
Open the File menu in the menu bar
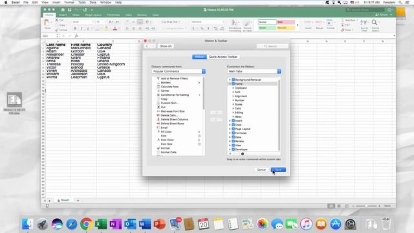26,3
